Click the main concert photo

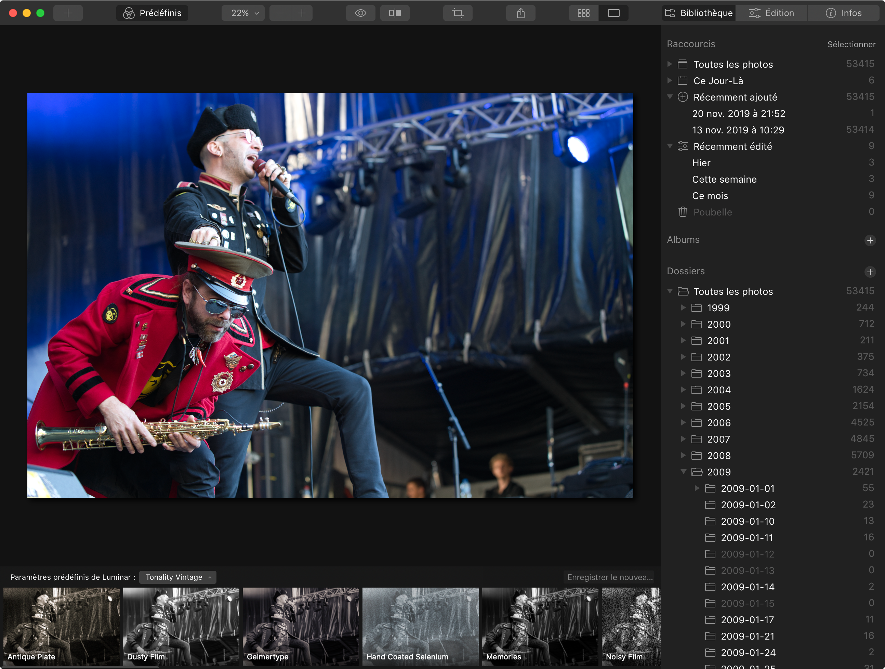click(330, 295)
